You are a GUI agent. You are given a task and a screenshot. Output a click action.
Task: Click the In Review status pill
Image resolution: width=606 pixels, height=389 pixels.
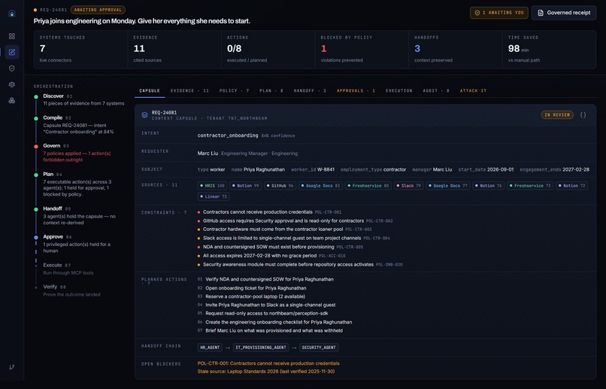[557, 115]
